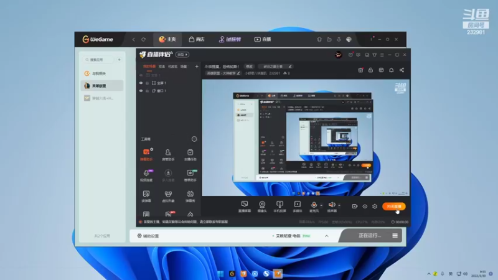
Task: Open the 弹幕助手 tool in the toolbox
Action: (146, 154)
